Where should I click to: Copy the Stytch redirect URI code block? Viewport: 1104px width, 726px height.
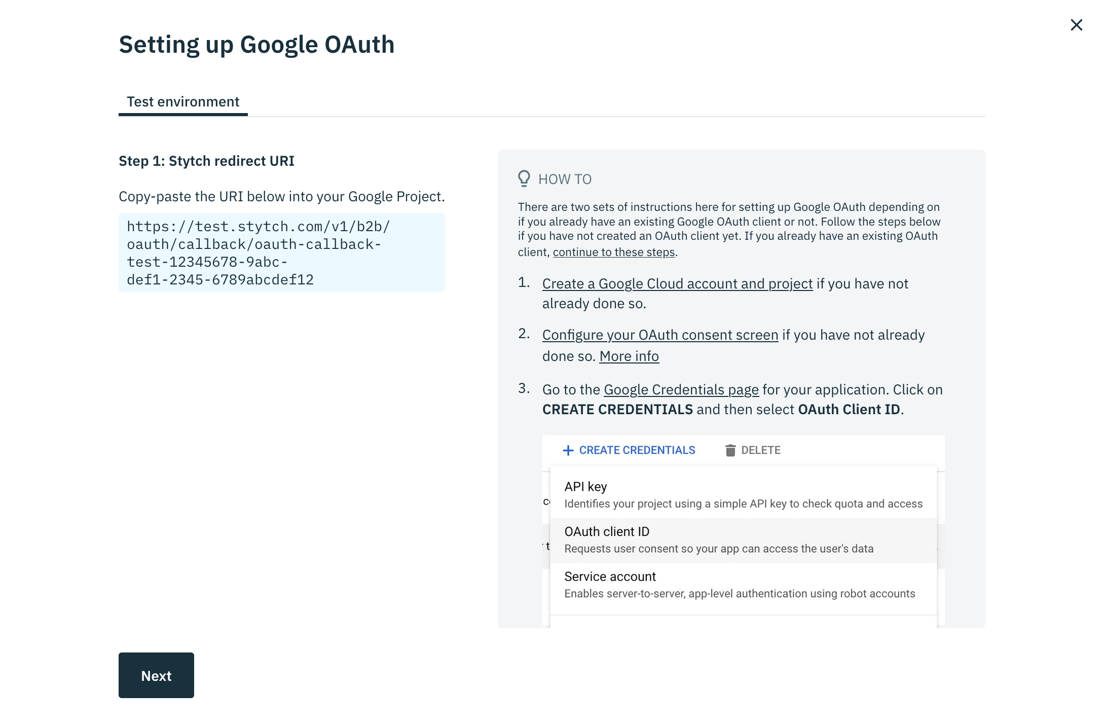coord(282,252)
